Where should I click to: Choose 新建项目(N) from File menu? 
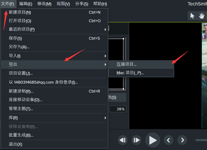(x=55, y=12)
